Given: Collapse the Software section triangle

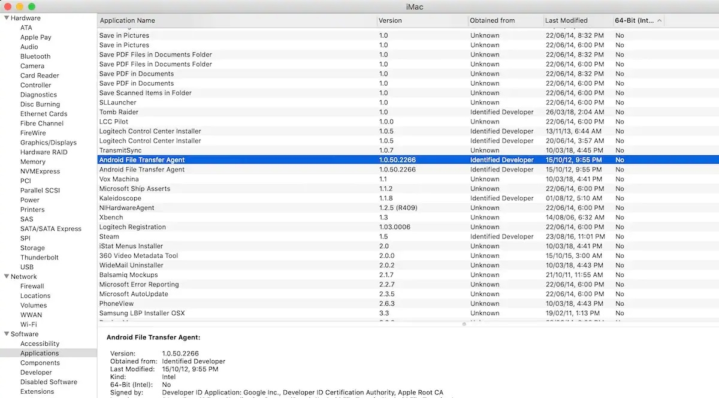Looking at the screenshot, I should 6,334.
